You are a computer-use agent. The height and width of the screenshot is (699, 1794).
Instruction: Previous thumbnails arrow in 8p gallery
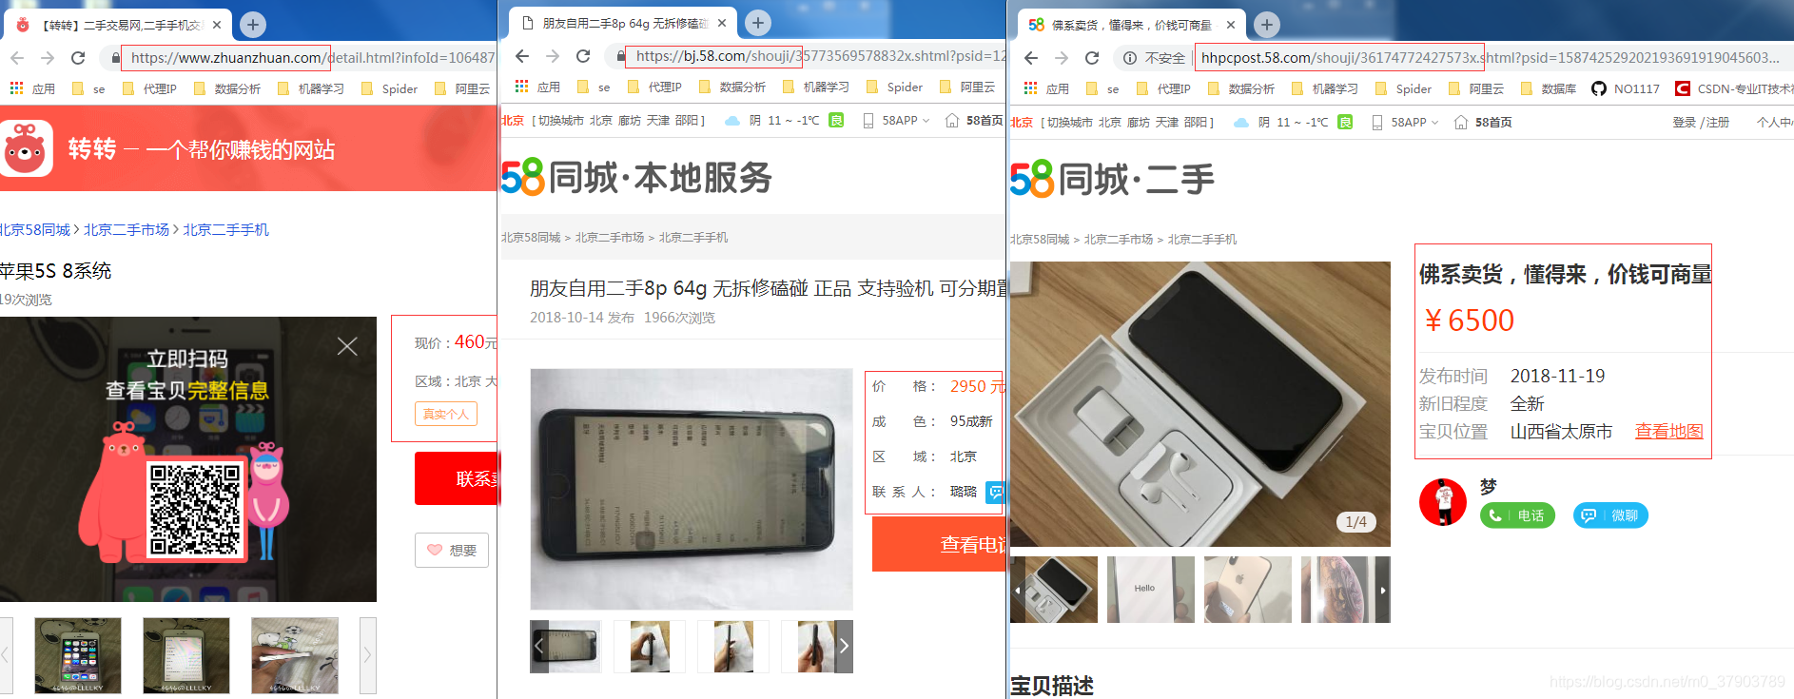click(x=539, y=647)
